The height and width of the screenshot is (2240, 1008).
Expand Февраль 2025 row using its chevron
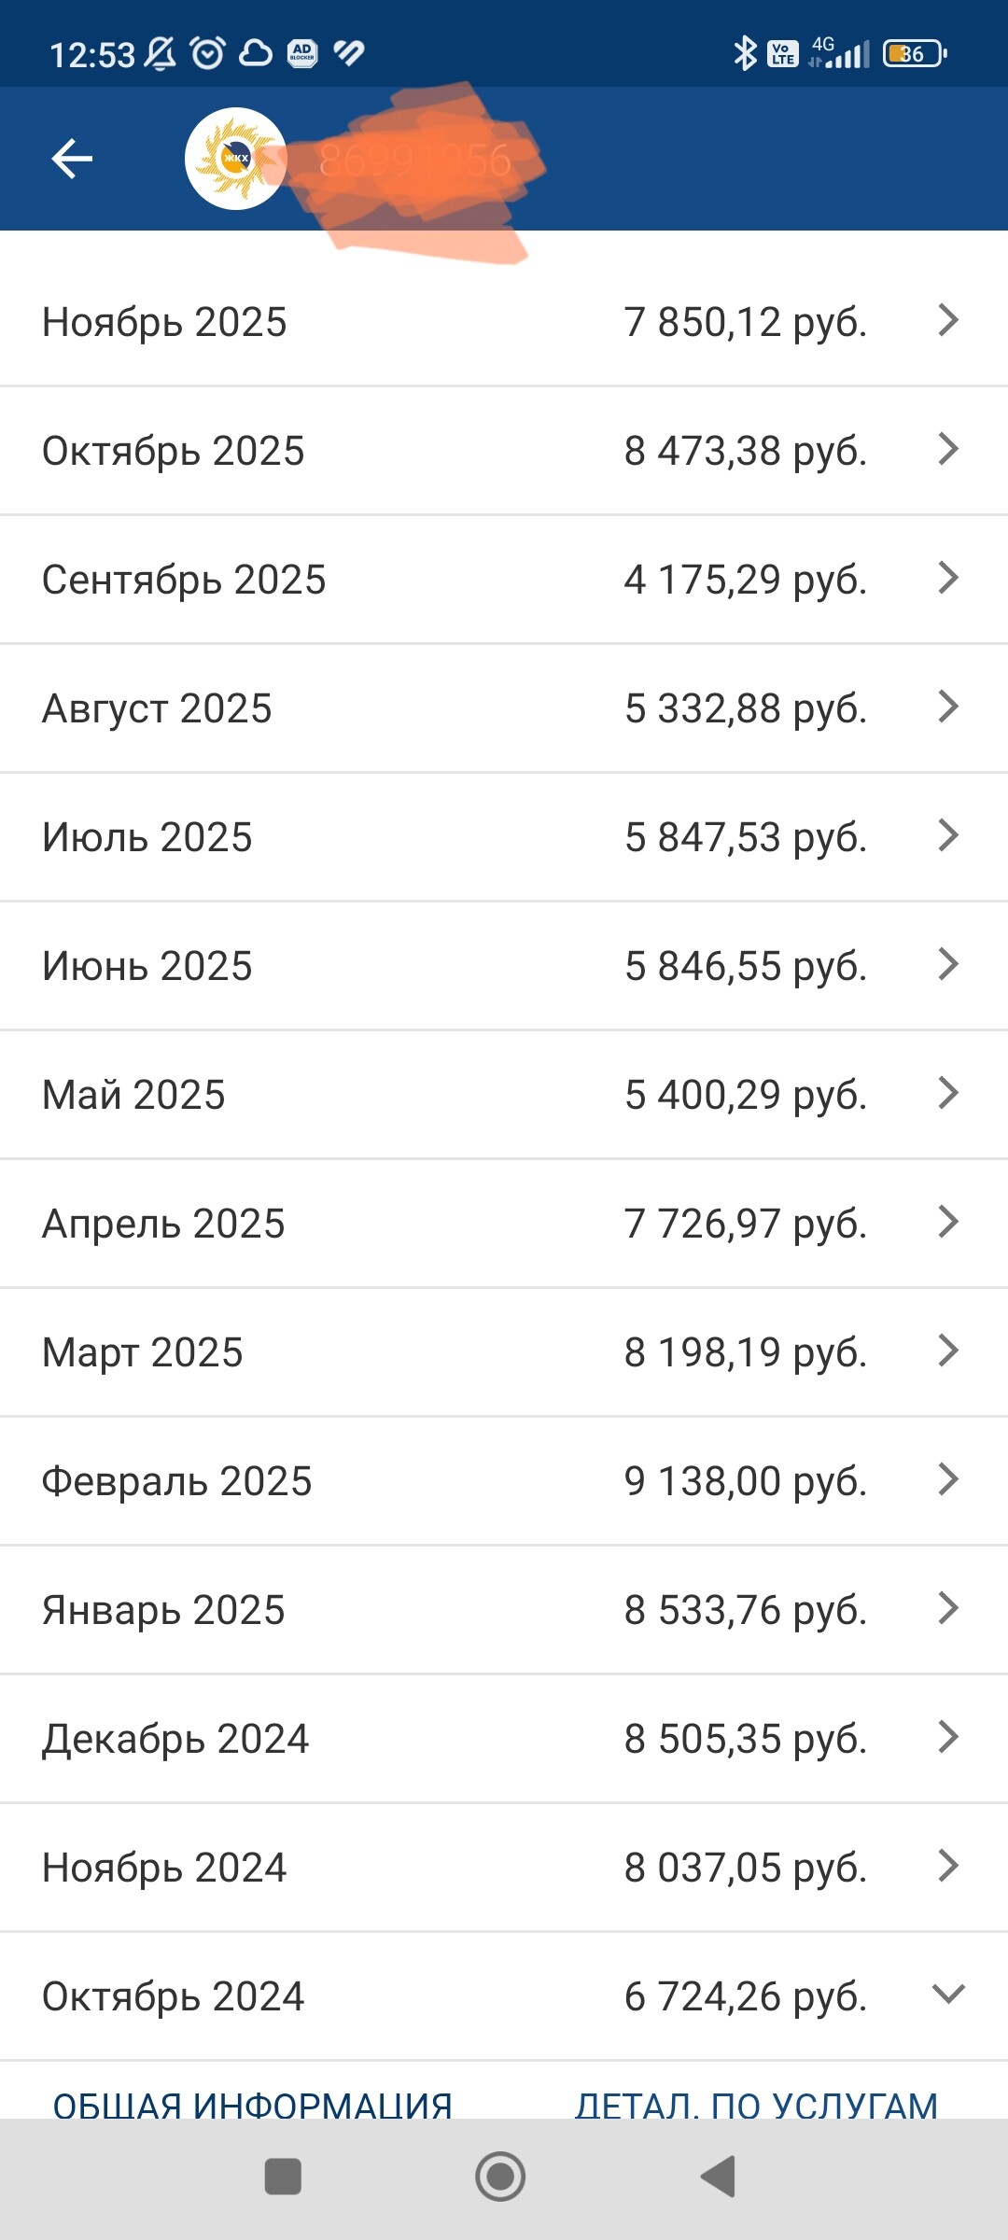point(948,1479)
